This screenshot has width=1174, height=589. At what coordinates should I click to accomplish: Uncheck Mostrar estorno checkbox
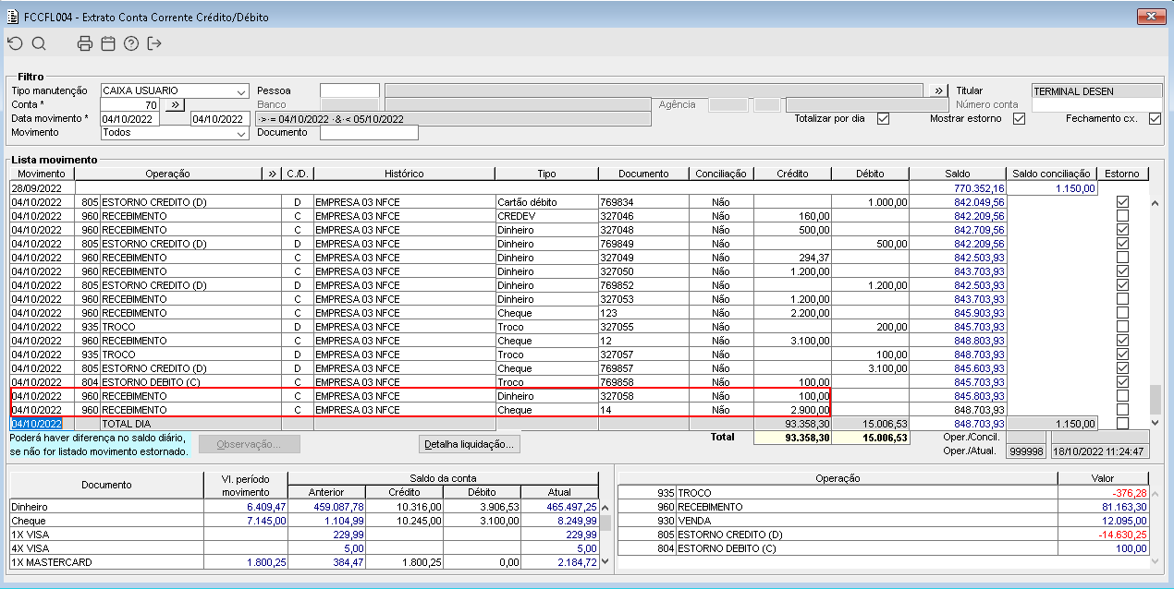tap(1020, 119)
